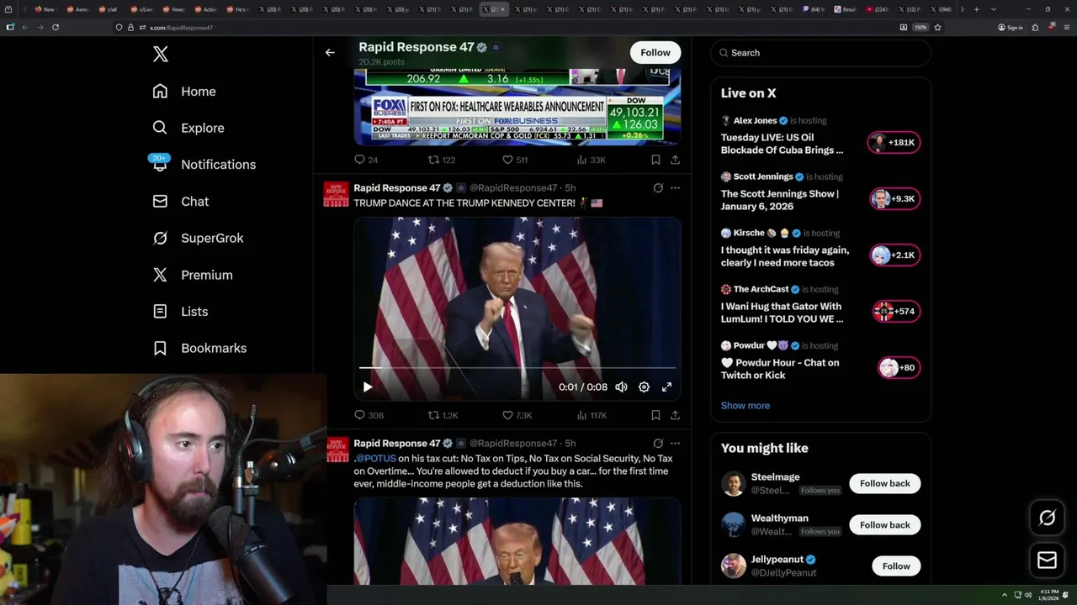Like the Trump Dance post (7.3K)
The width and height of the screenshot is (1077, 605).
click(x=517, y=415)
